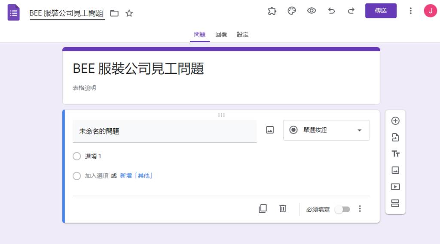Import questions from sidebar
Screen dimensions: 440x244
tap(395, 137)
